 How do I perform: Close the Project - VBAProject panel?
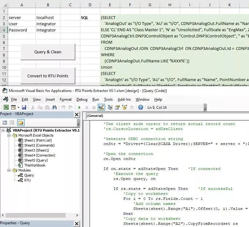(x=77, y=114)
